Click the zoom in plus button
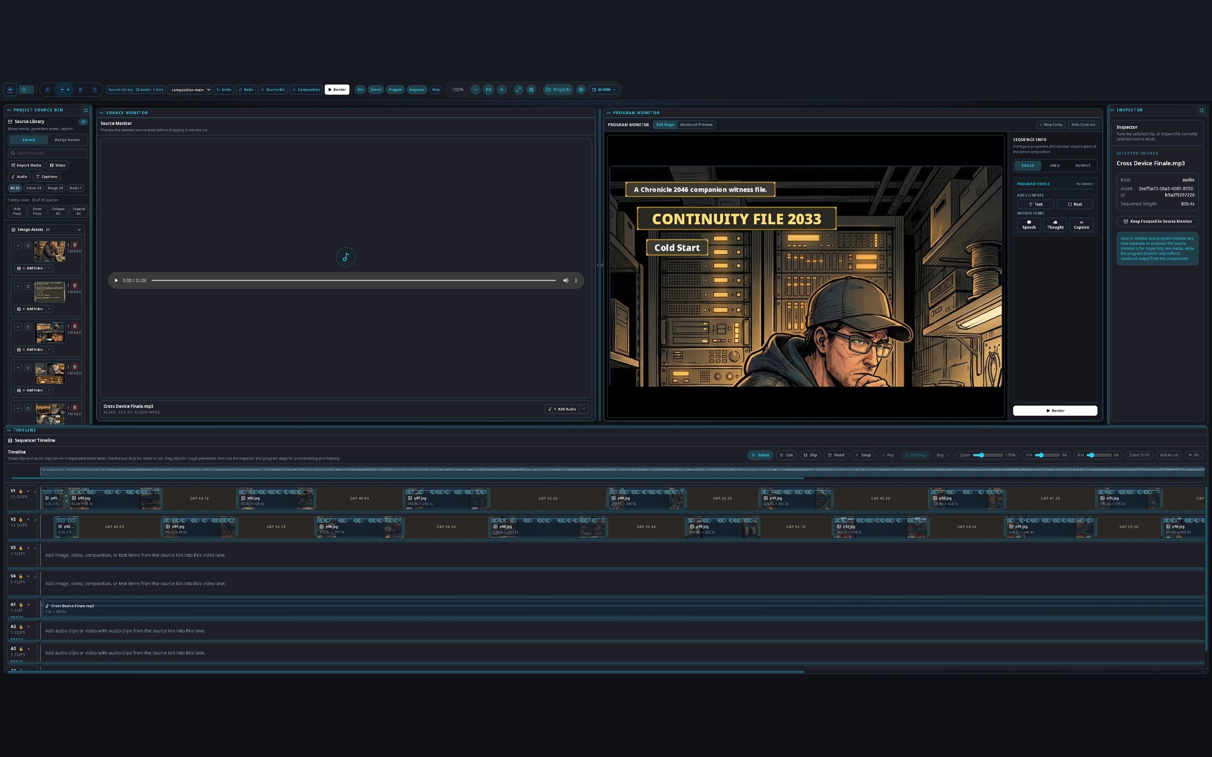This screenshot has height=757, width=1212. pos(502,89)
